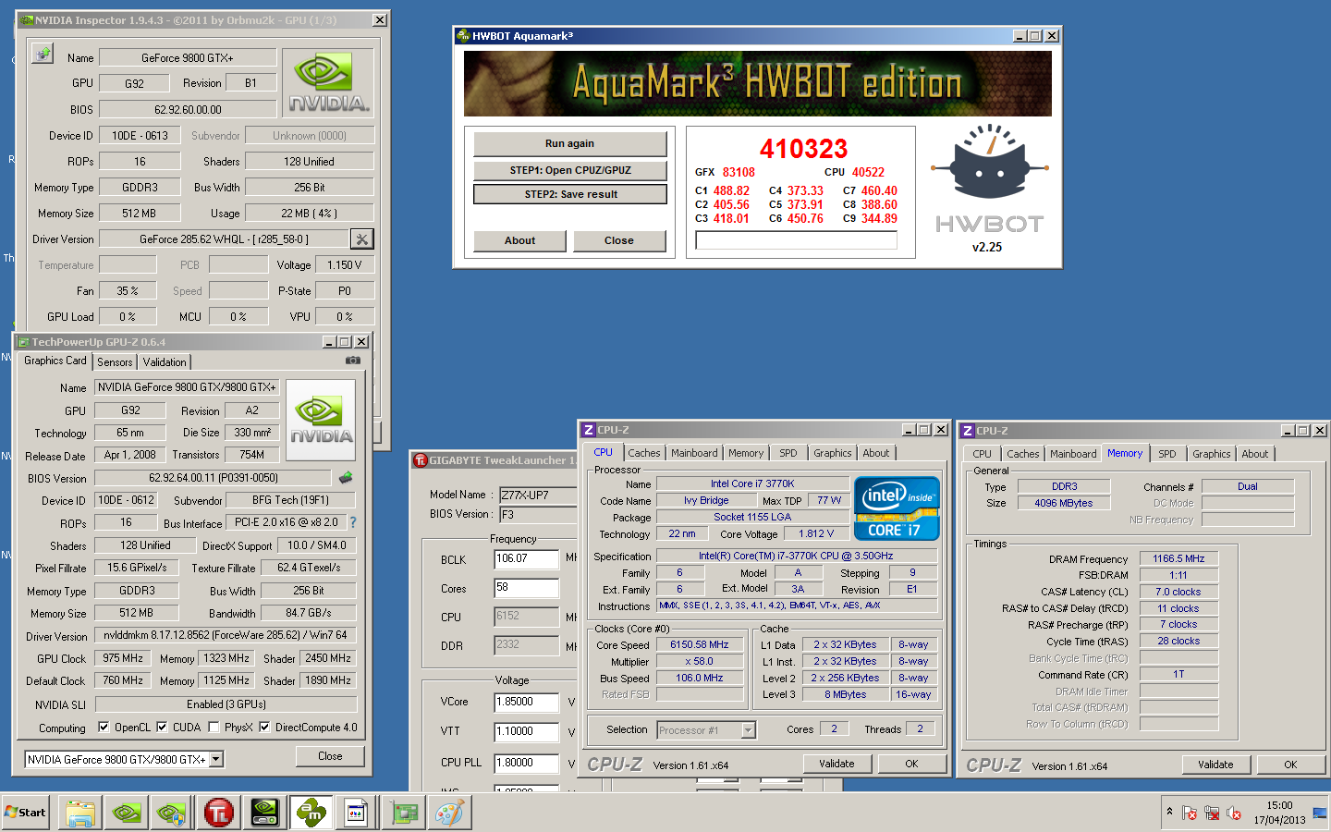The height and width of the screenshot is (832, 1331).
Task: Click the NVIDIA Inspector refresh icon beside Name
Action: (43, 54)
